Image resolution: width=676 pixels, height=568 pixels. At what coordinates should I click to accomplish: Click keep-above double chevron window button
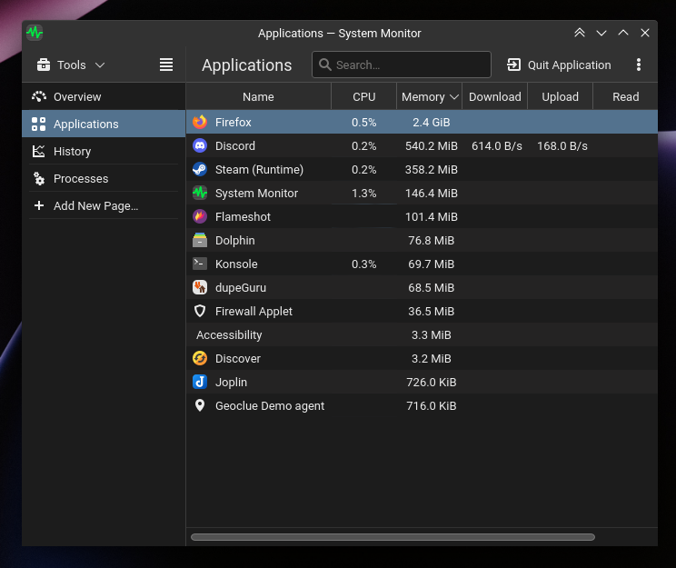click(x=580, y=33)
